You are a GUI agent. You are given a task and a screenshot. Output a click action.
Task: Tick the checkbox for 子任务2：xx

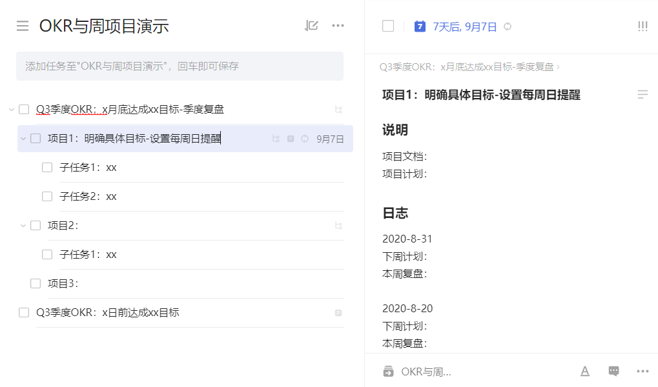pyautogui.click(x=47, y=197)
